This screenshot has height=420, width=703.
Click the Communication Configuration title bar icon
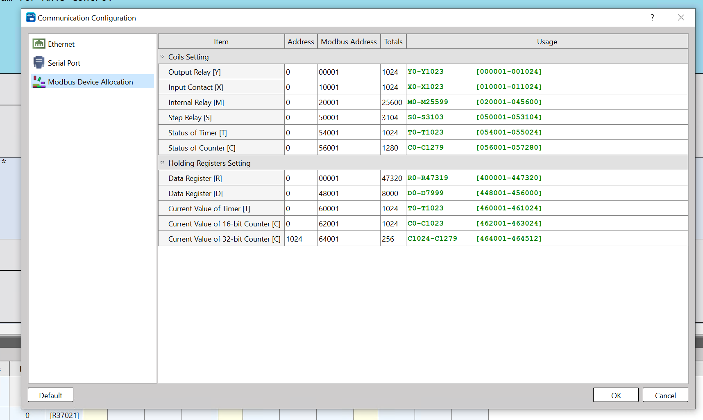31,18
